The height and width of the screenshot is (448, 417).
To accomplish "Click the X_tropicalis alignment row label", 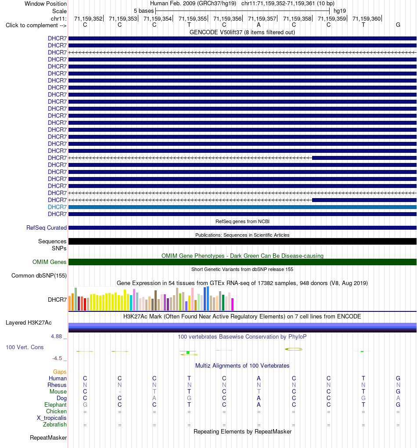I will pyautogui.click(x=52, y=418).
